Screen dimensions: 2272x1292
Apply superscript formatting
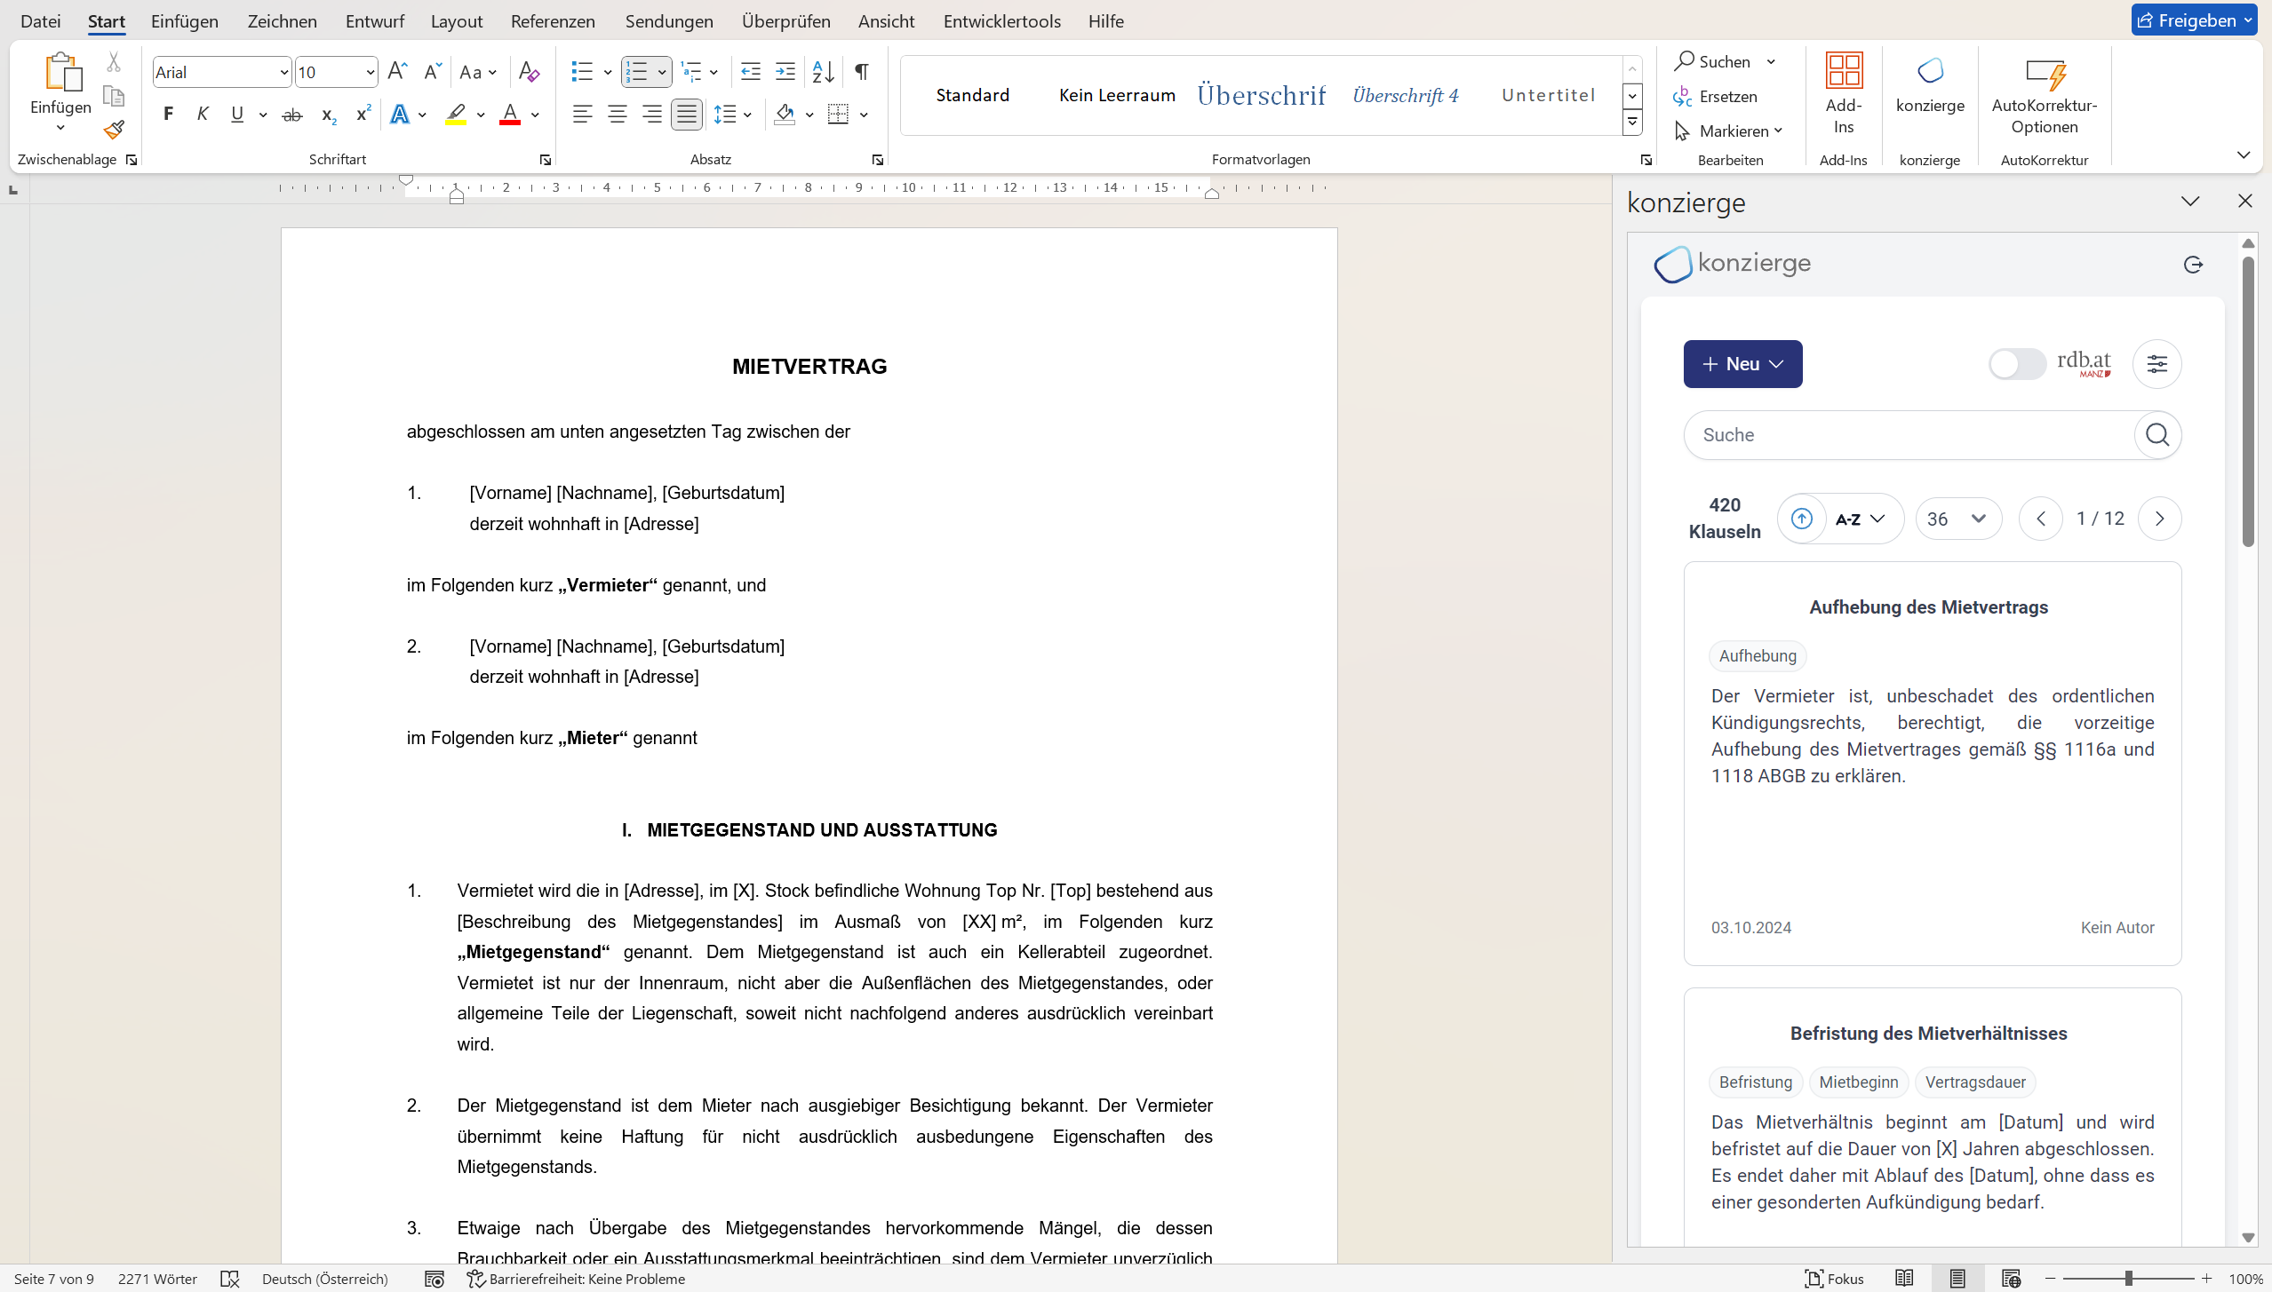[x=363, y=115]
